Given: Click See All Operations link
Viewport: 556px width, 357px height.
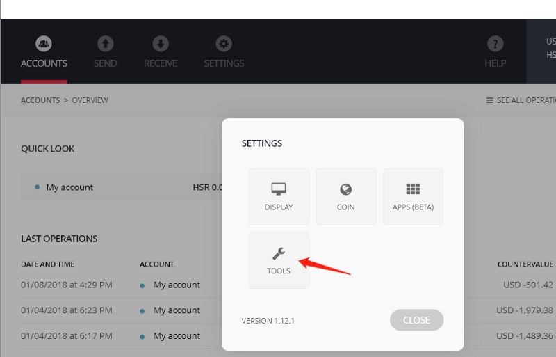Looking at the screenshot, I should (x=521, y=100).
